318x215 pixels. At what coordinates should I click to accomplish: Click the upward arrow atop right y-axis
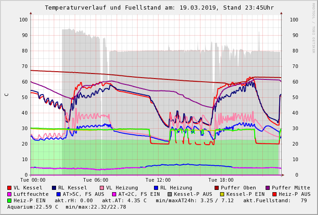(x=281, y=13)
